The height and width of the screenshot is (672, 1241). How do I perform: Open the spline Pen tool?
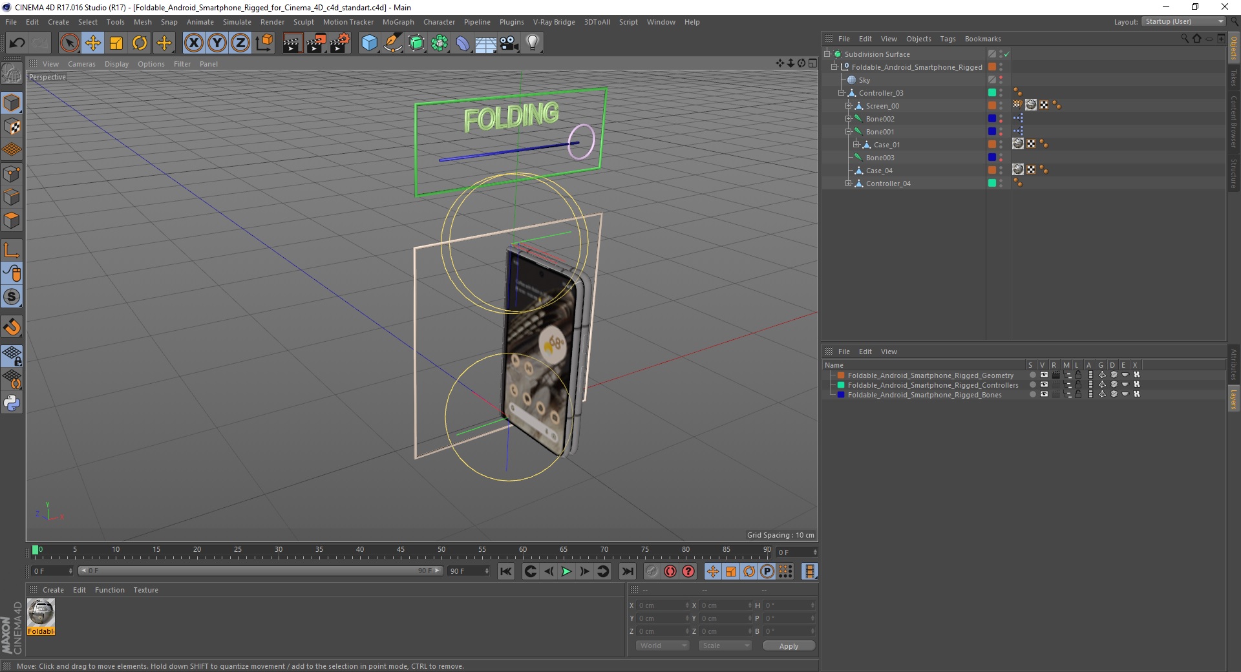tap(392, 43)
